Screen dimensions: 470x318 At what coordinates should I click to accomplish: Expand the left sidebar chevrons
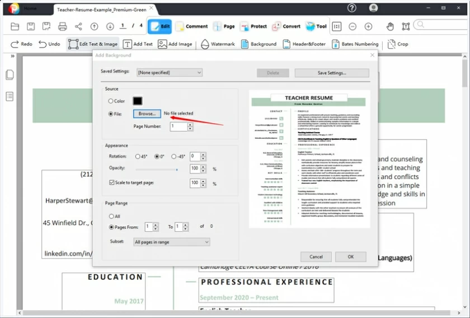12,56
